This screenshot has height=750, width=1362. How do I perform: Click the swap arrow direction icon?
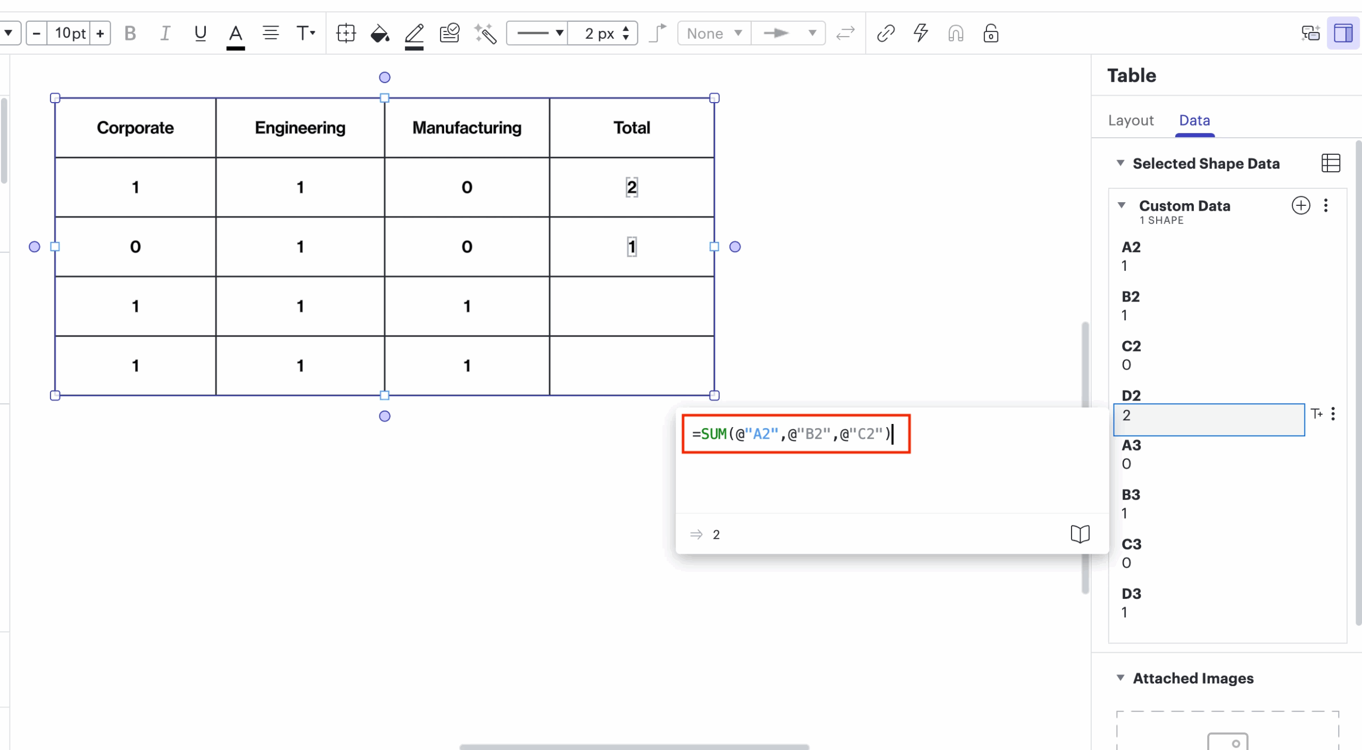click(x=845, y=34)
